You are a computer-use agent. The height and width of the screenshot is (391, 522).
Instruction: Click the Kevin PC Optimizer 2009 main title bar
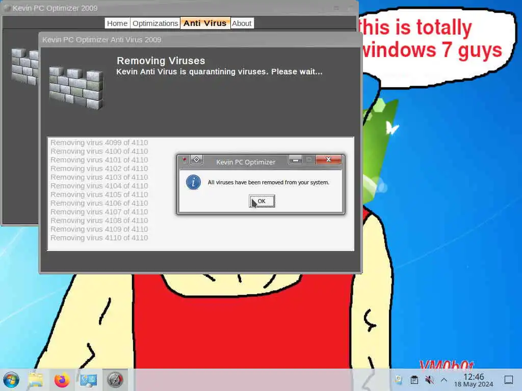click(179, 8)
